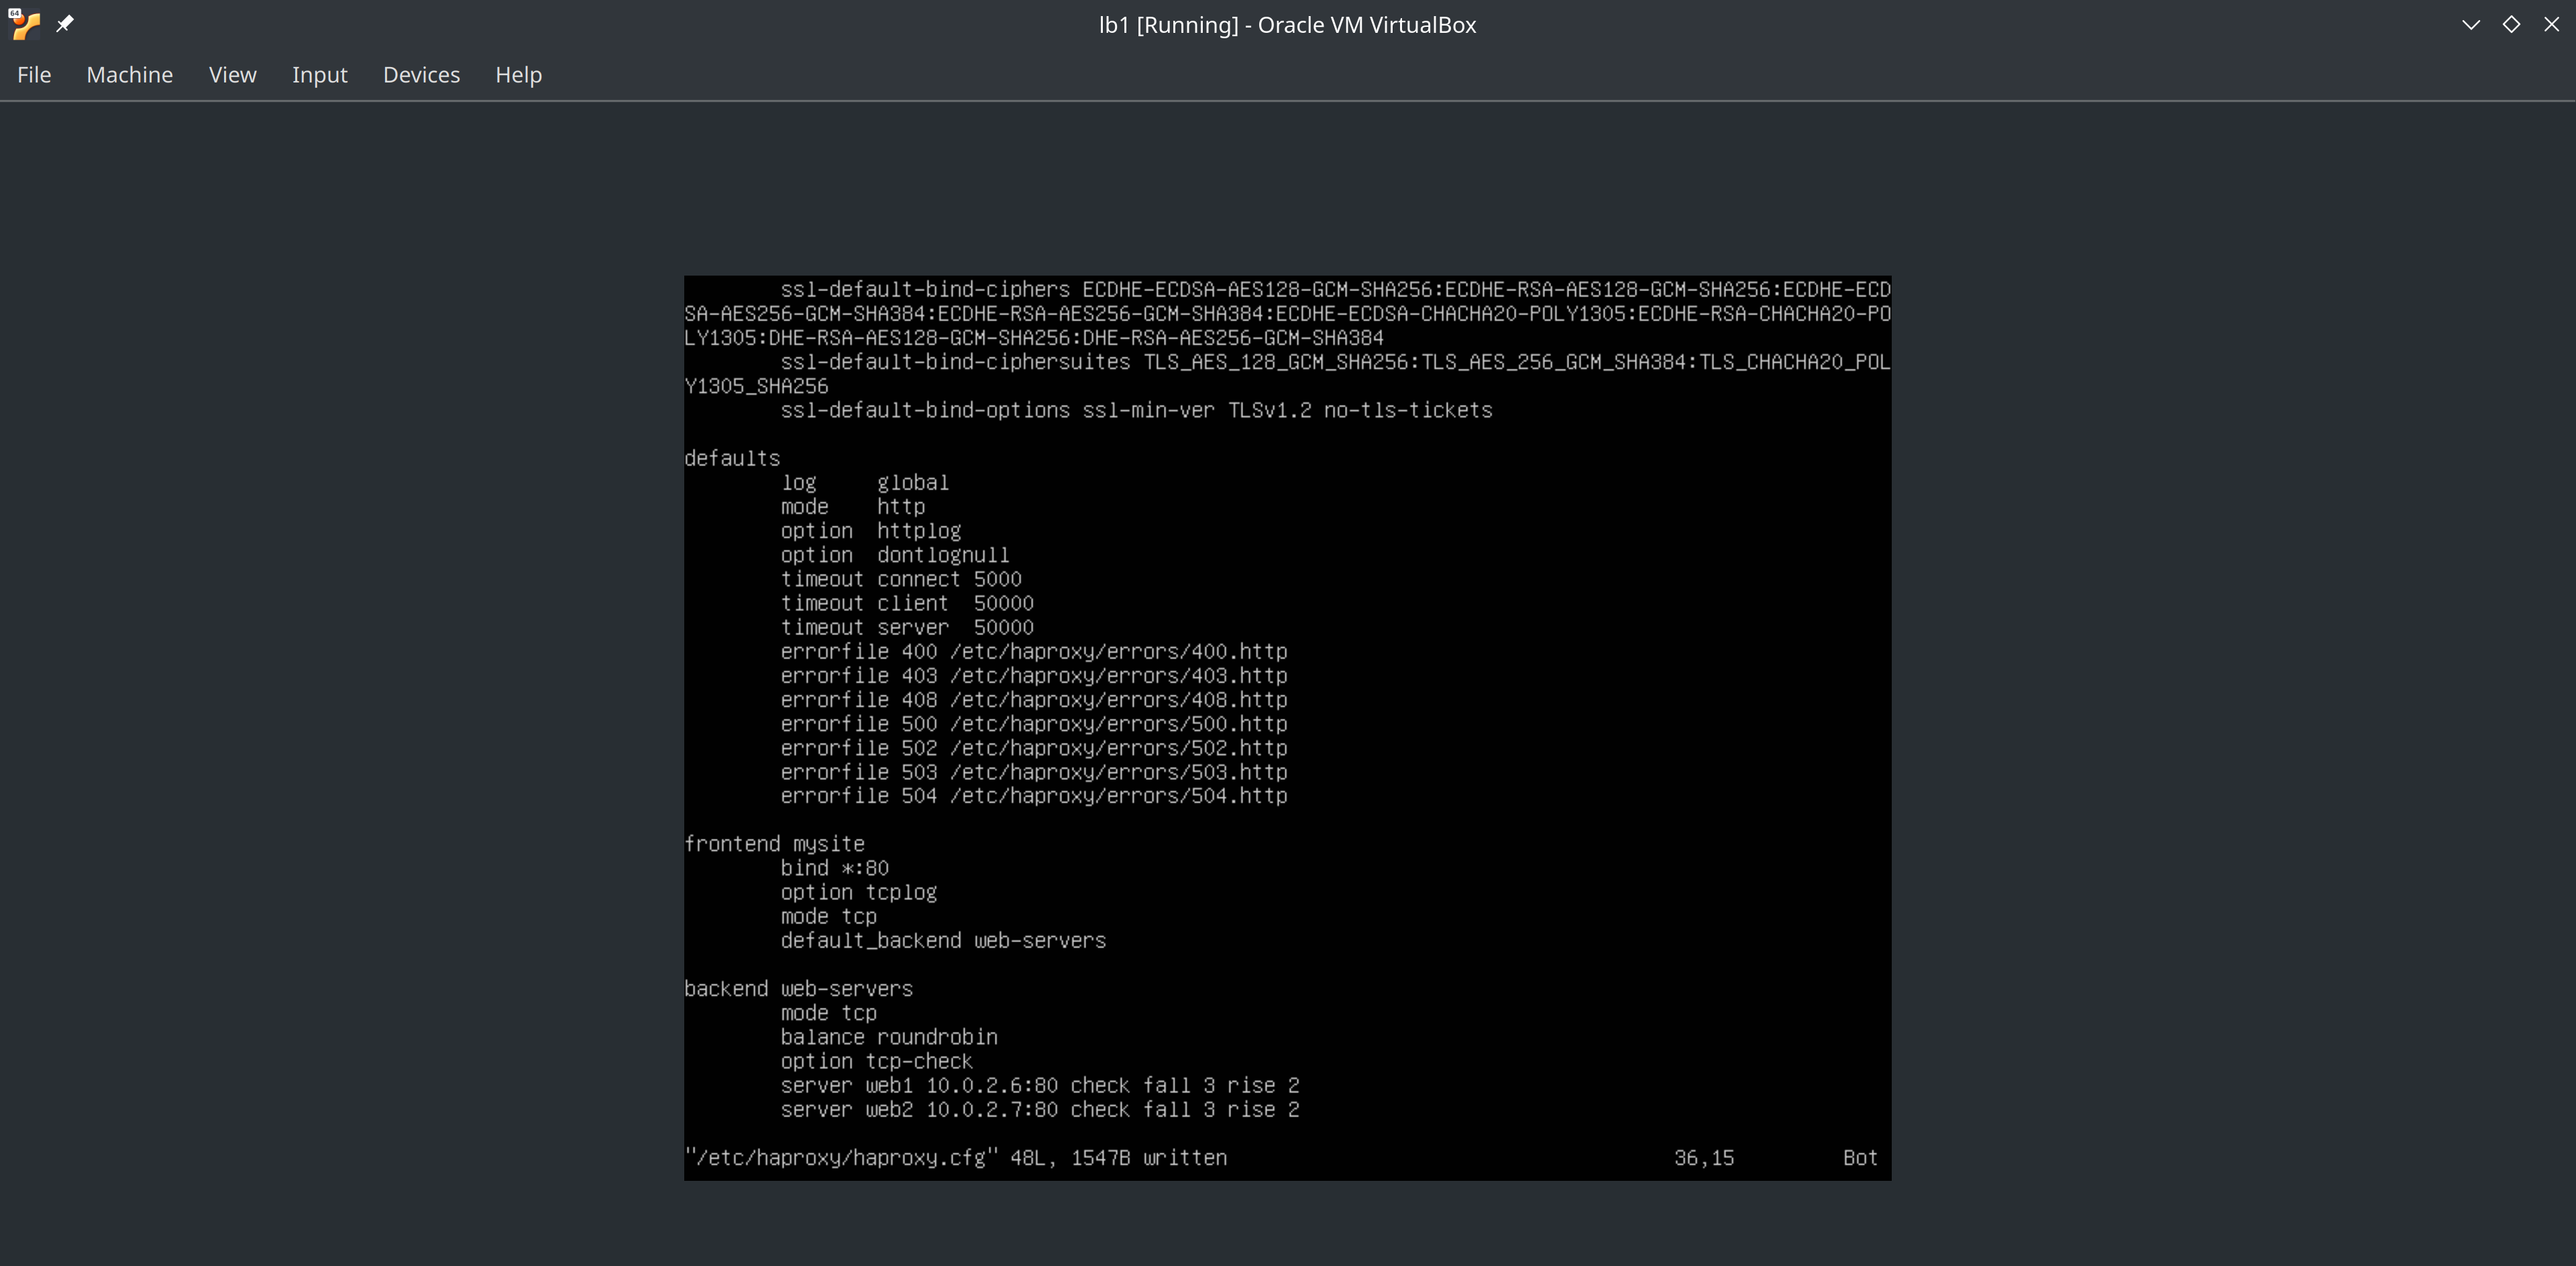This screenshot has width=2576, height=1266.
Task: Open the Machine menu
Action: coord(130,75)
